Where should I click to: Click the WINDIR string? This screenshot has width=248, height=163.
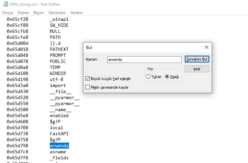(58, 73)
